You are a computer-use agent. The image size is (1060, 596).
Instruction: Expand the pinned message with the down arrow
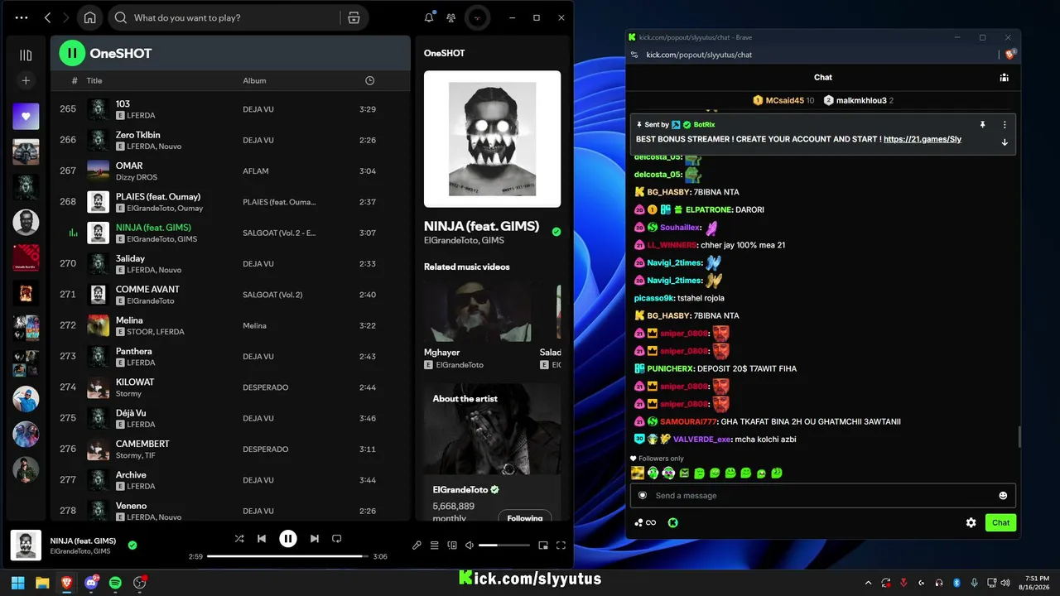(1005, 142)
